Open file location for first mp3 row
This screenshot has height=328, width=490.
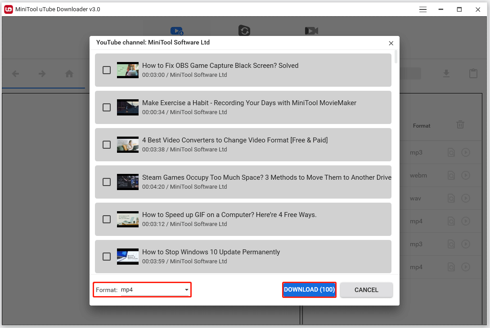tap(451, 152)
